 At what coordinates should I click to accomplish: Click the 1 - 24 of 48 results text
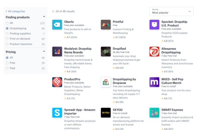(x=64, y=11)
